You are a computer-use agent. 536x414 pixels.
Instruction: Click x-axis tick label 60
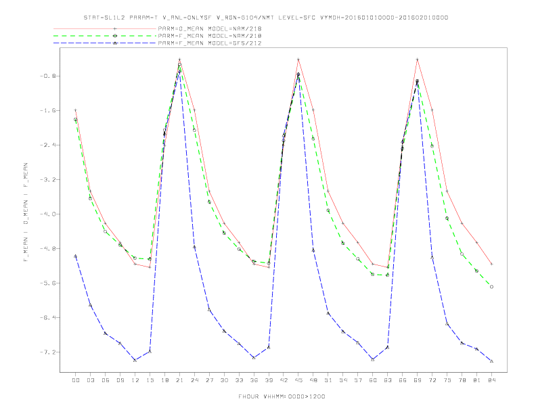coord(373,380)
